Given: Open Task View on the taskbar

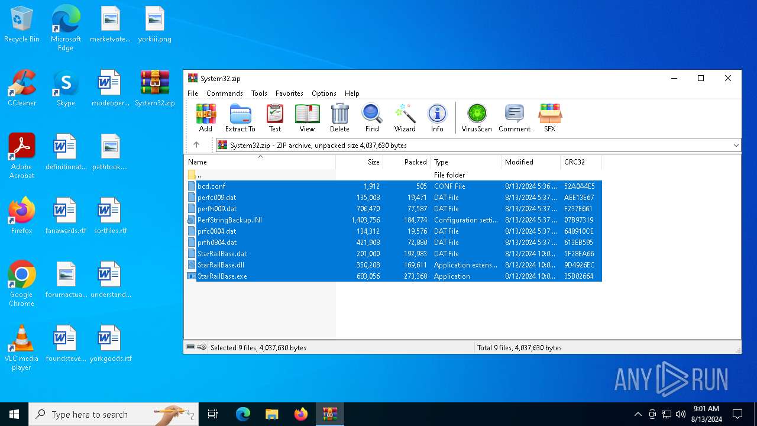Looking at the screenshot, I should click(213, 414).
